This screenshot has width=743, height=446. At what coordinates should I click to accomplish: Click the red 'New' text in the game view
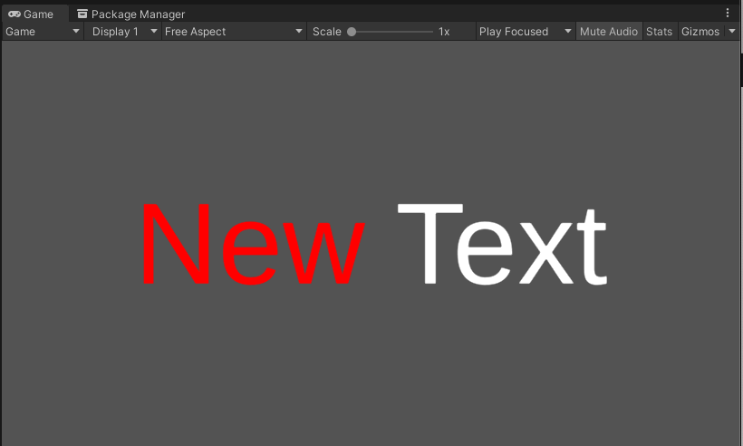tap(253, 244)
